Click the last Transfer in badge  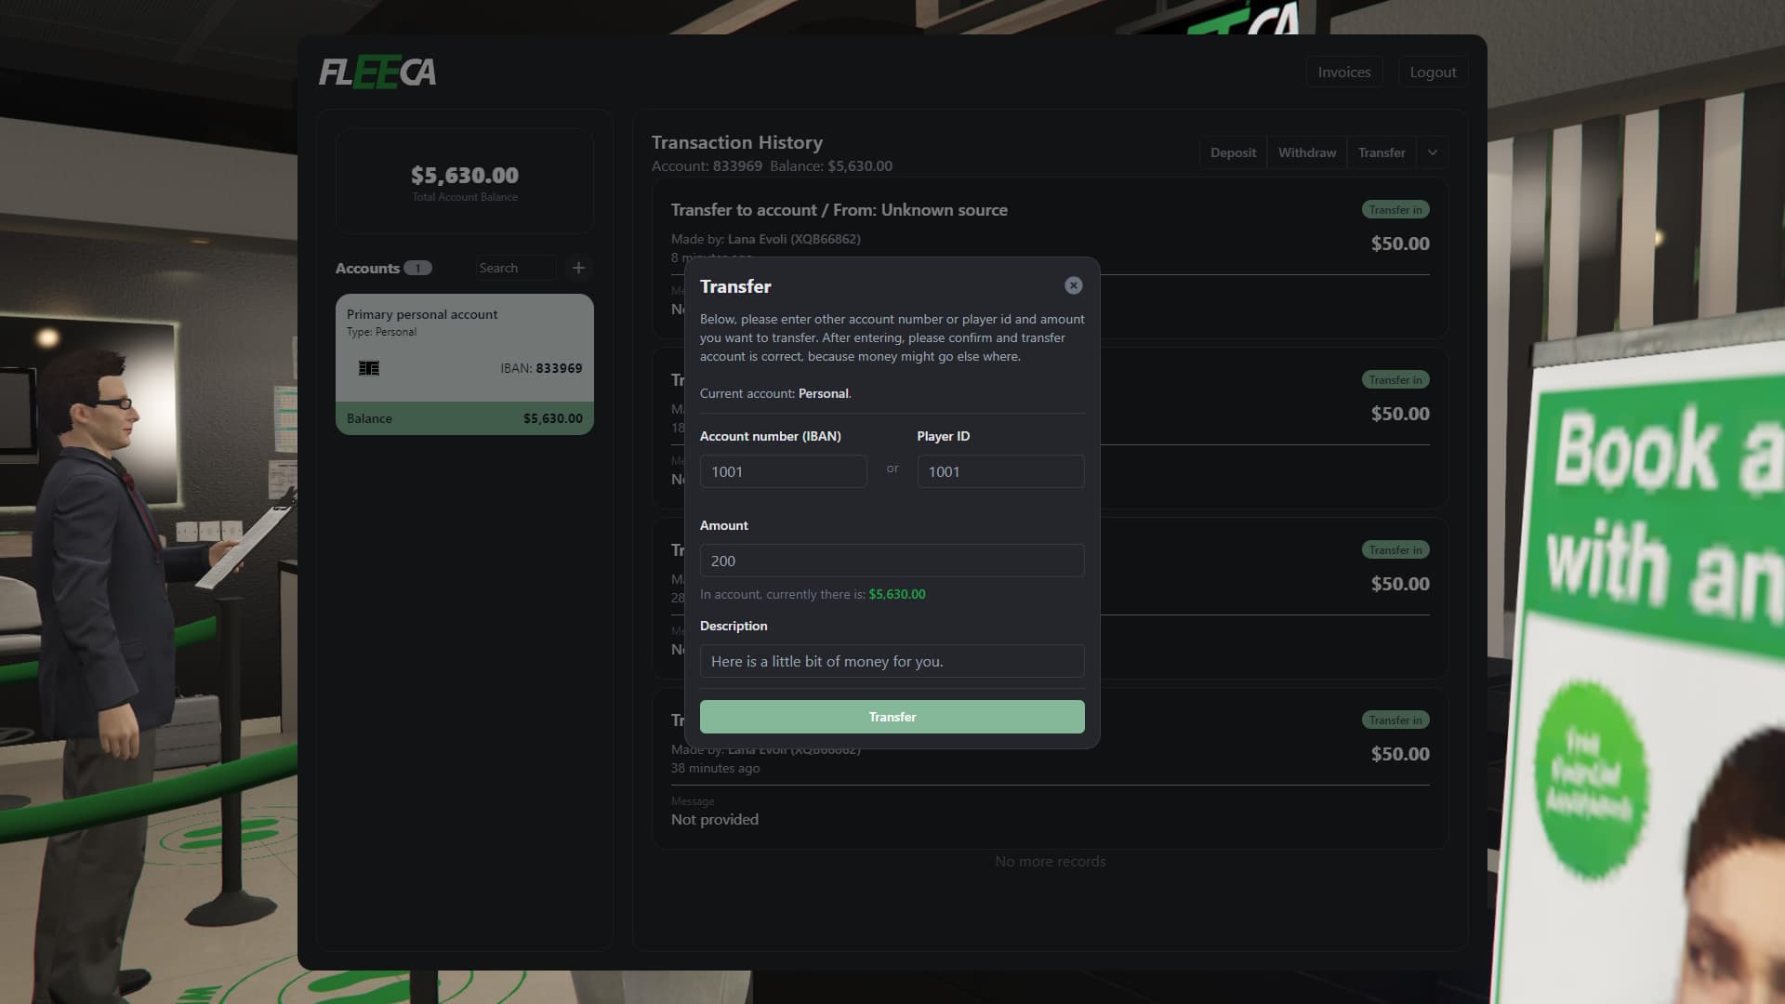coord(1395,720)
